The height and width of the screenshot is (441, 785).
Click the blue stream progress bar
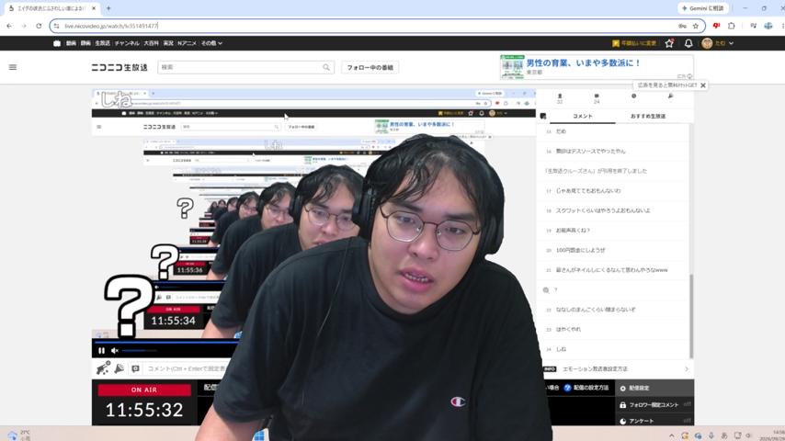(165, 343)
